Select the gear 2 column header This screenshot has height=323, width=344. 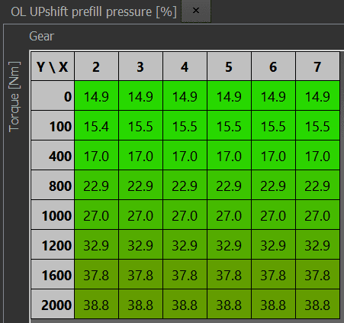click(x=96, y=66)
